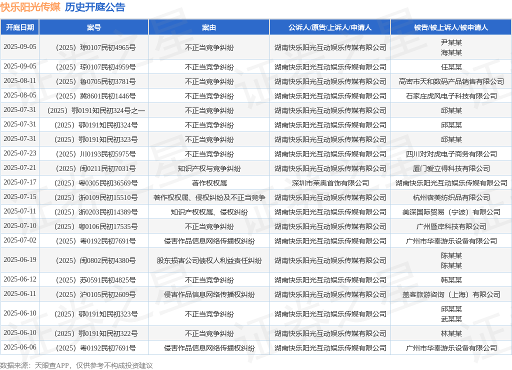Click the 被告/被上诉人/被申请人 column header
Image resolution: width=512 pixels, height=370 pixels.
[x=451, y=27]
